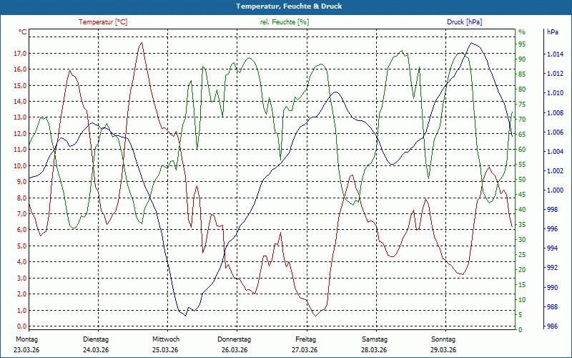This screenshot has height=358, width=572.
Task: Click the '1.010' pressure axis value
Action: click(555, 93)
